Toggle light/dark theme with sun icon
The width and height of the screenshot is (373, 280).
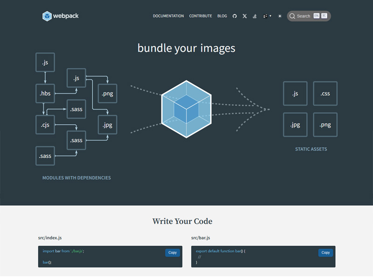[279, 16]
